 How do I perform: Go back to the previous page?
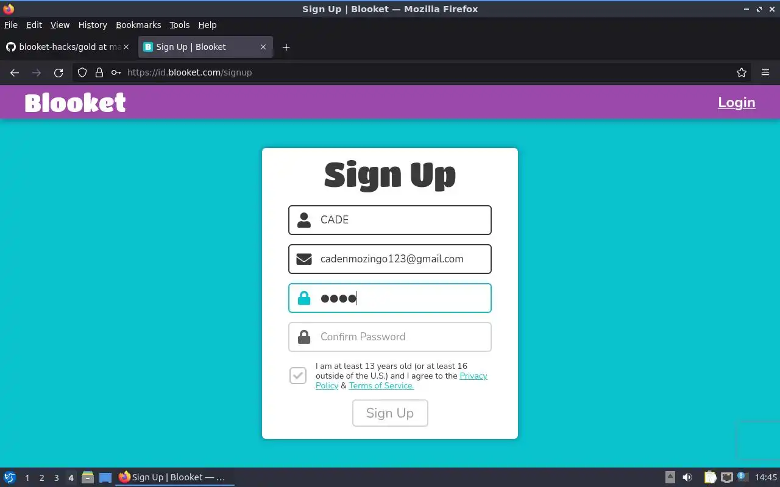coord(15,72)
